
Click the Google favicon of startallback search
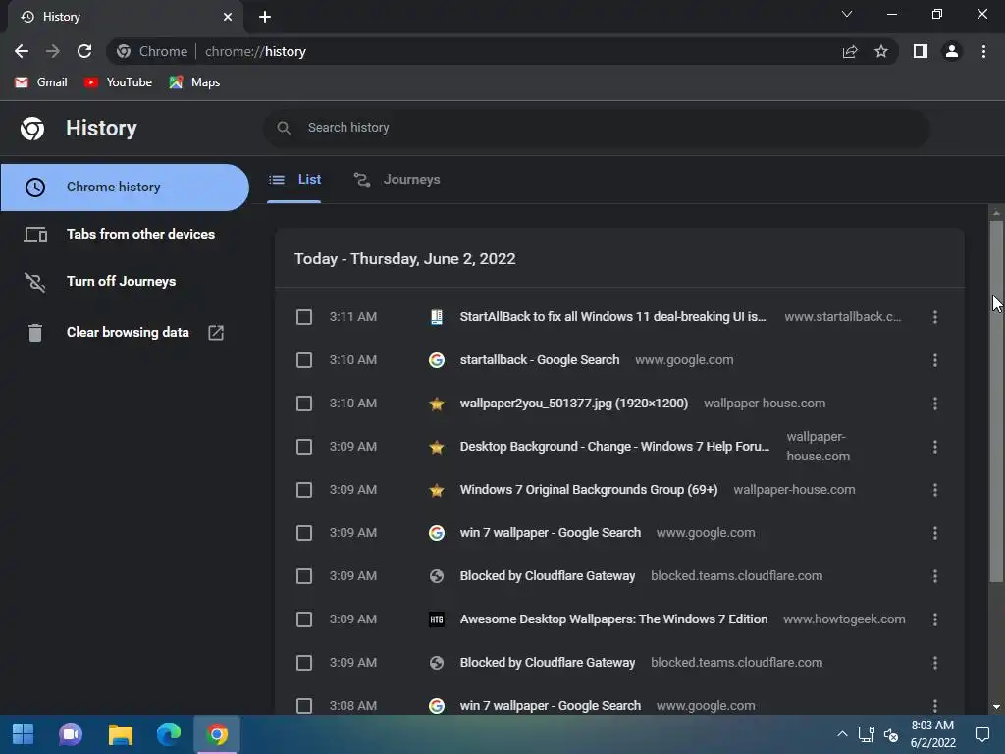click(437, 360)
